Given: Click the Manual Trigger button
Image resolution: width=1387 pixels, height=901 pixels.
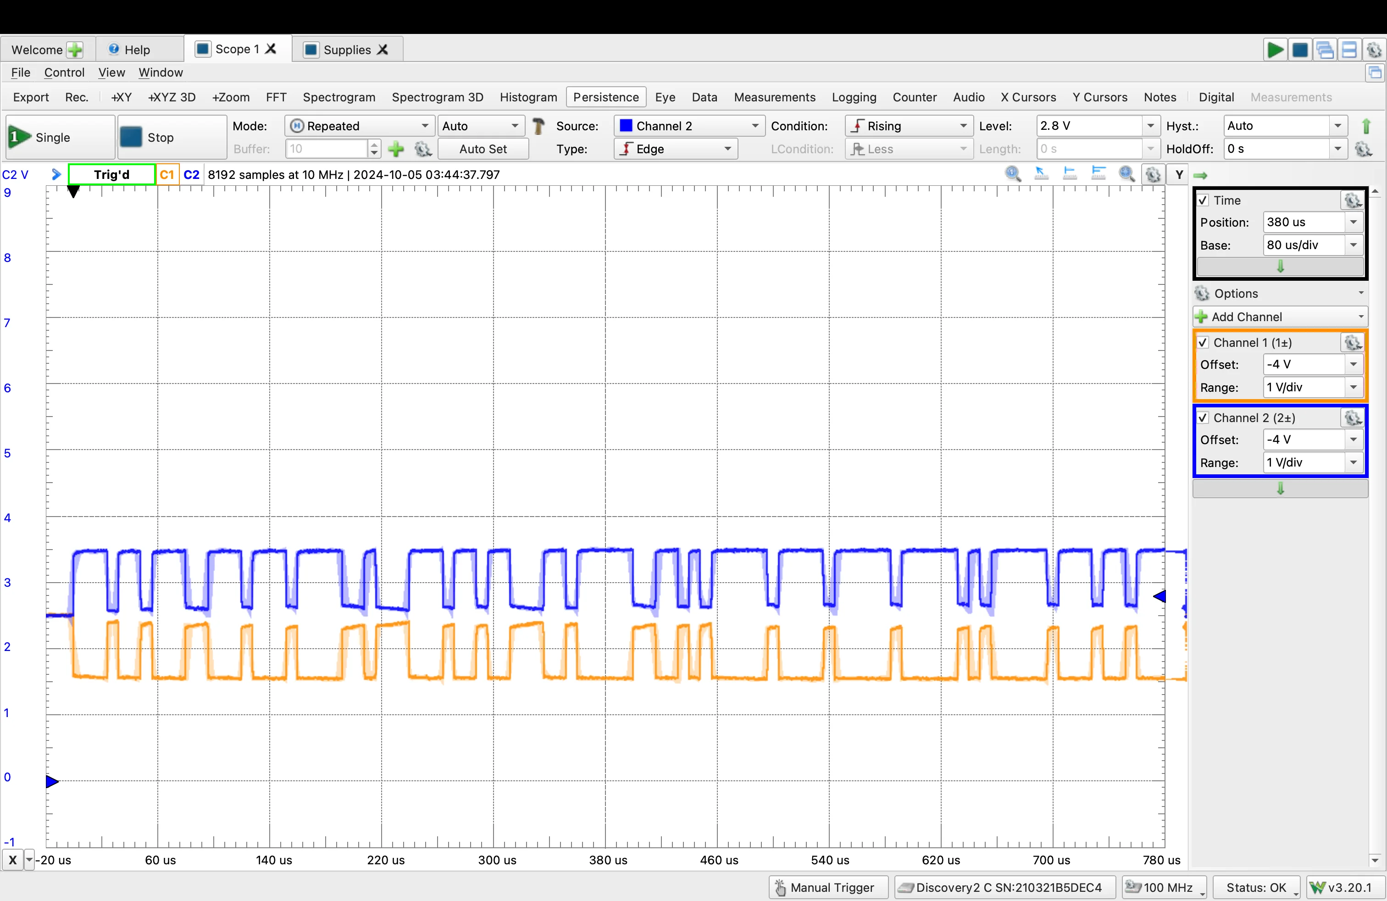Looking at the screenshot, I should (x=828, y=887).
